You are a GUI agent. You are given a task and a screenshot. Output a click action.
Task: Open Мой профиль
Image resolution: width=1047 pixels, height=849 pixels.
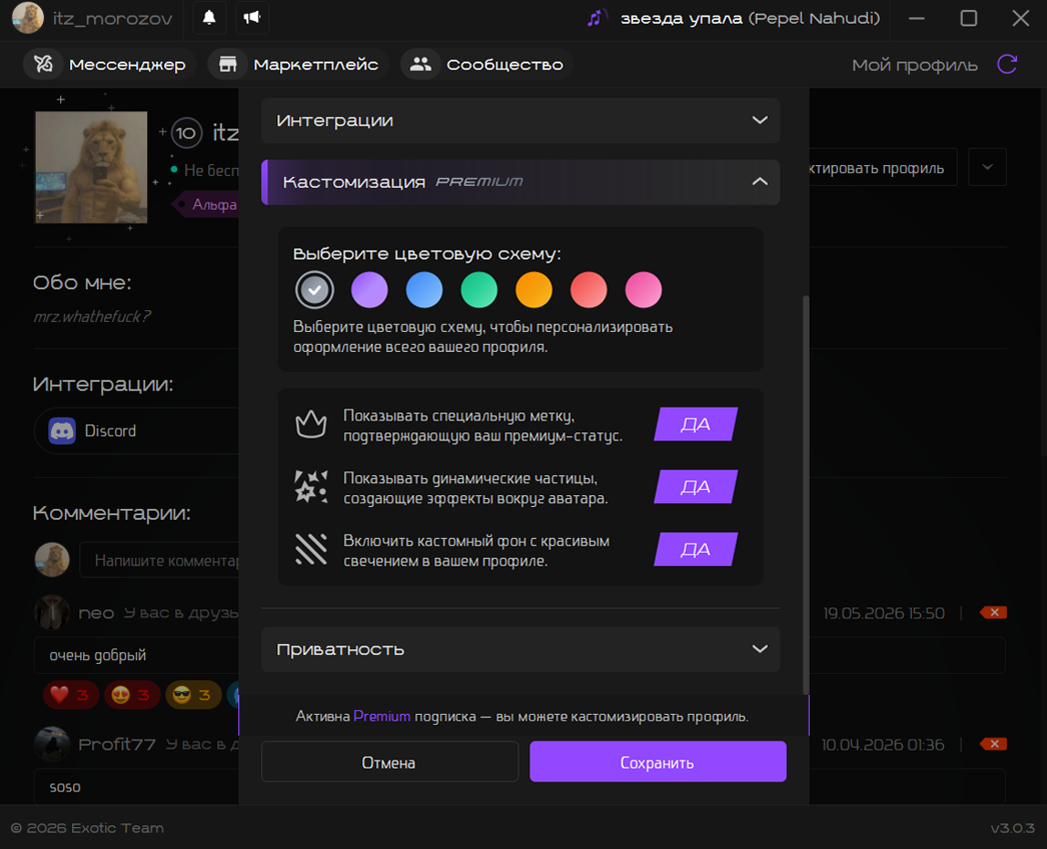point(915,65)
